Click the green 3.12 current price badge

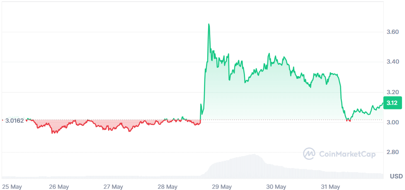tap(392, 103)
